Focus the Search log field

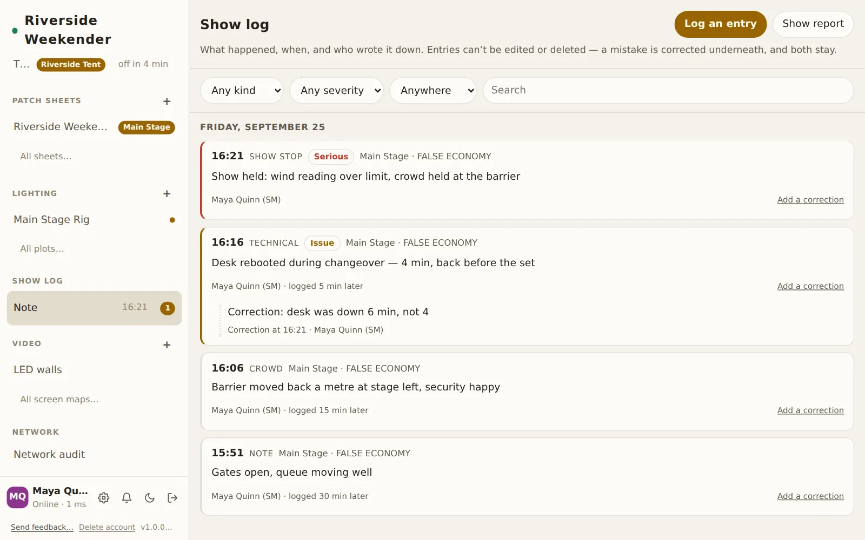point(668,91)
